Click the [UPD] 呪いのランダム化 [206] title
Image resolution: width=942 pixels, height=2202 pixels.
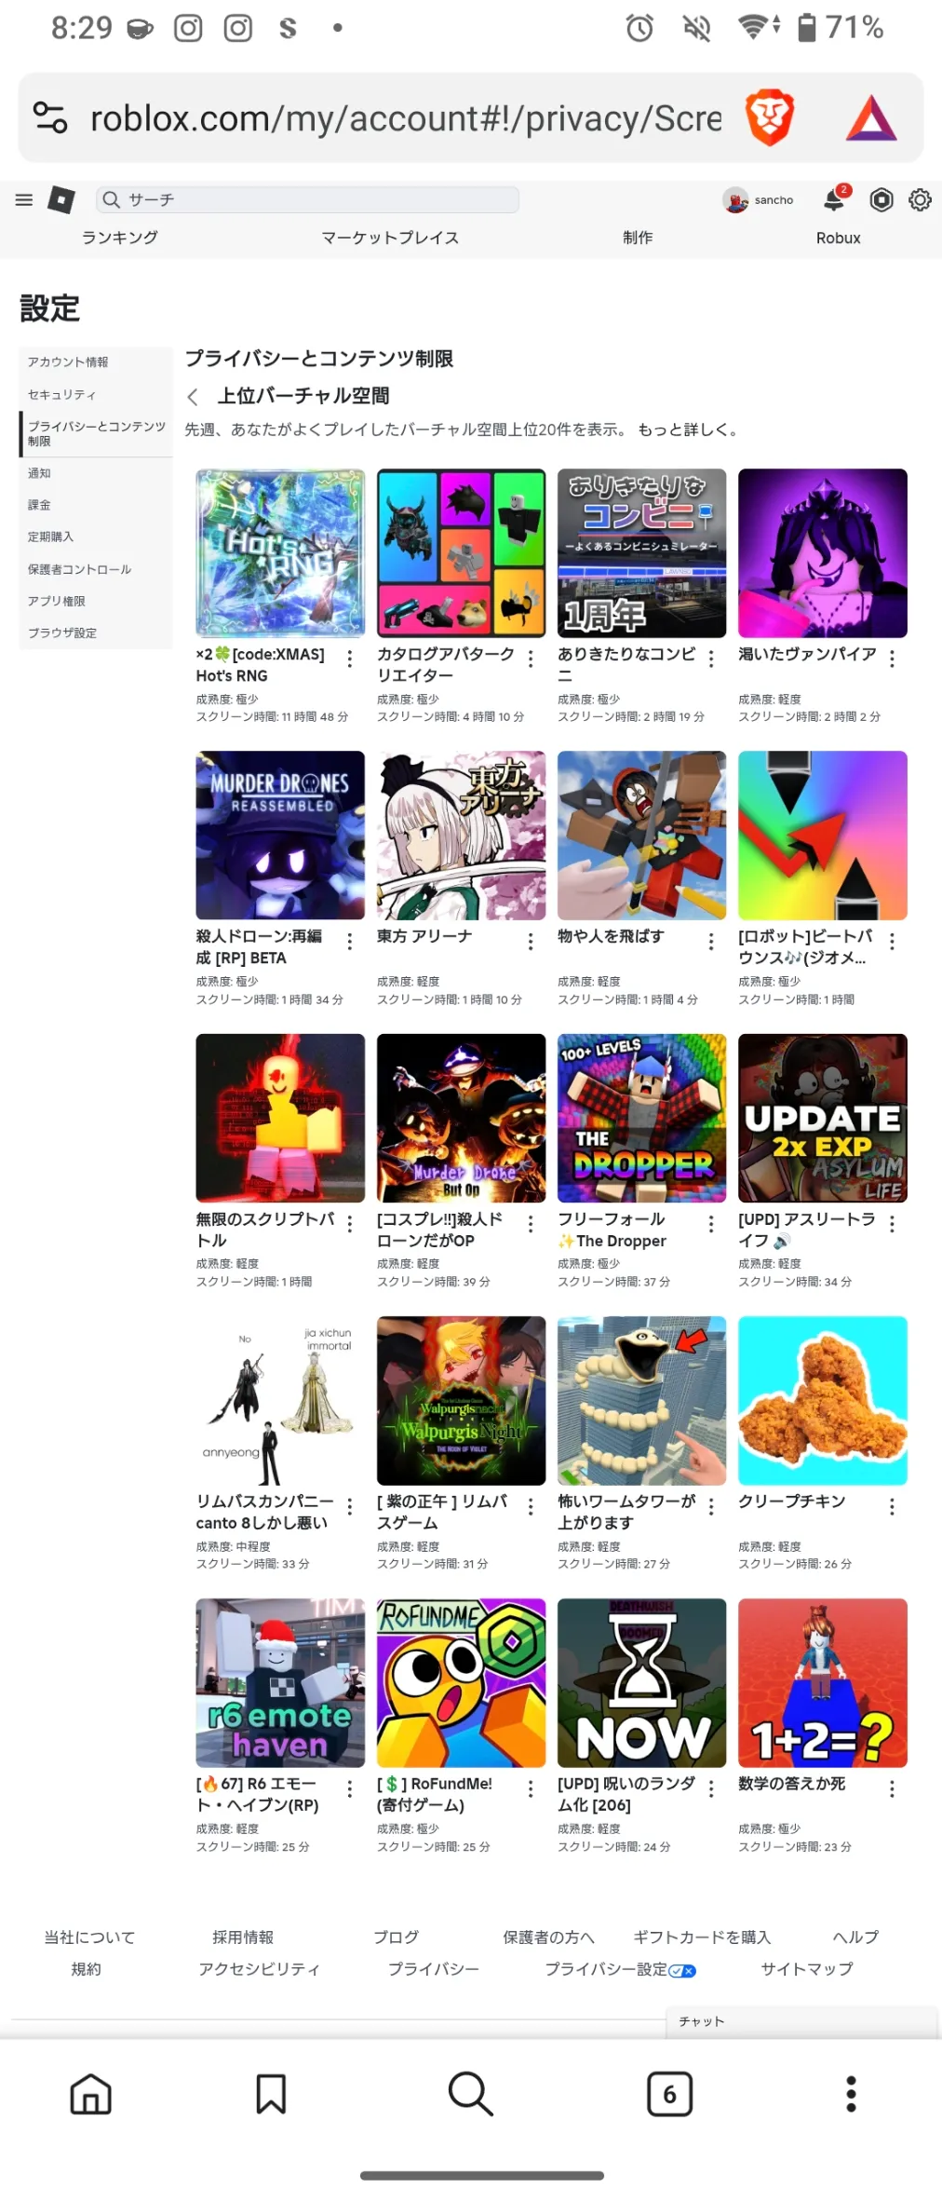tap(626, 1794)
